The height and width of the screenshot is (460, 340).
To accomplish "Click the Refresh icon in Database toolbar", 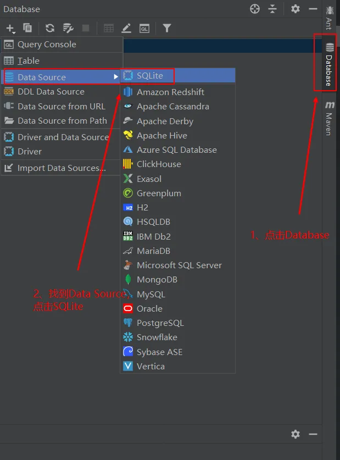I will click(50, 28).
